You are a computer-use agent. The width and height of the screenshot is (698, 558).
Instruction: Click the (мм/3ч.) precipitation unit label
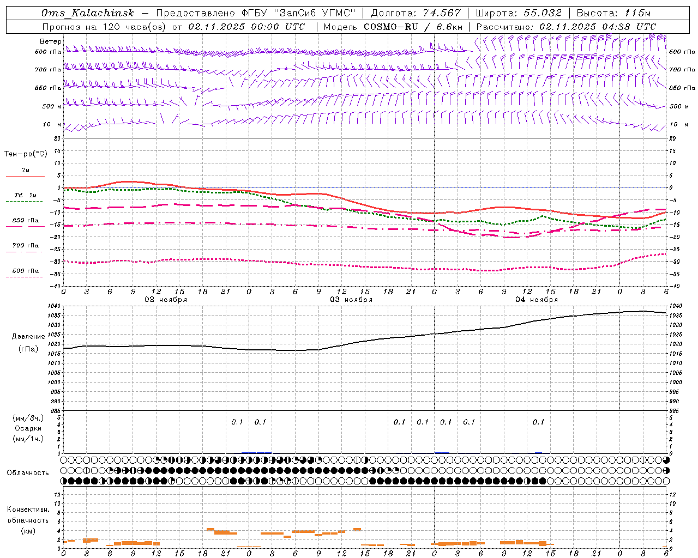point(28,418)
